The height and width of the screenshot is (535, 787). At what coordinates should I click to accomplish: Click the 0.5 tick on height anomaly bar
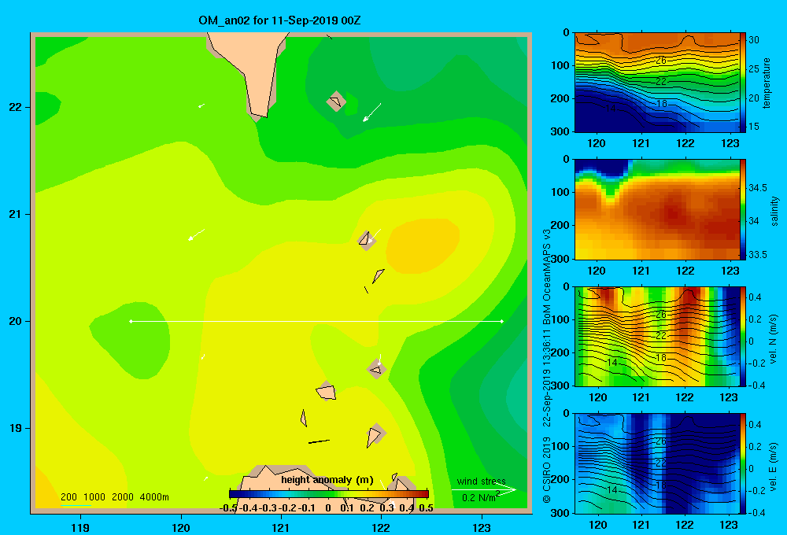(x=426, y=508)
